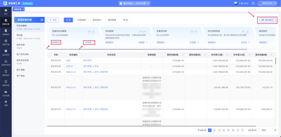Click the table vertical scrollbar

[276, 61]
